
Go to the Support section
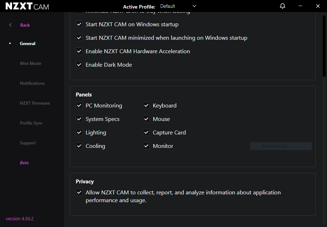coord(28,143)
